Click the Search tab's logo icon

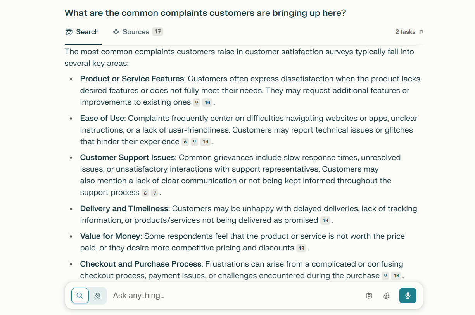tap(69, 32)
